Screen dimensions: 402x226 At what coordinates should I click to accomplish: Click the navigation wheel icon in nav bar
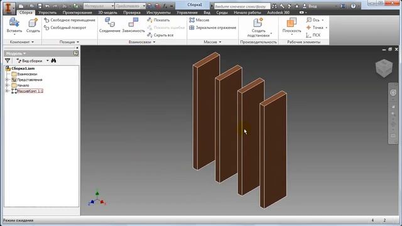393,92
